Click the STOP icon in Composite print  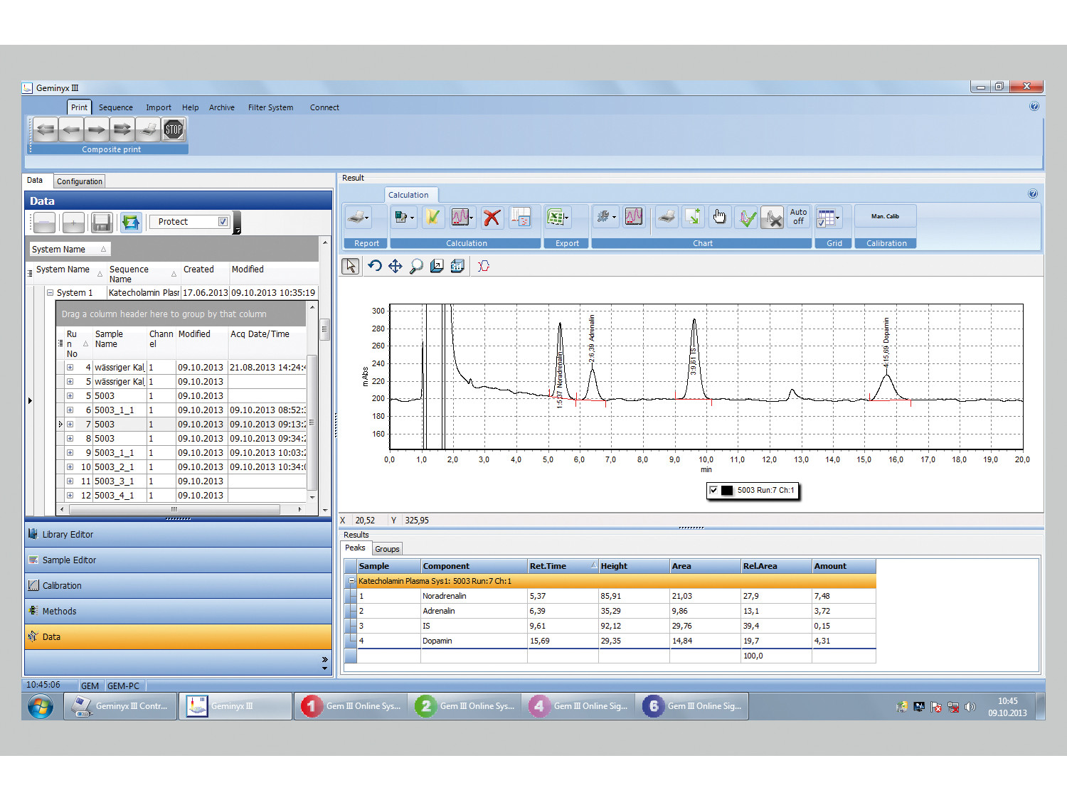pyautogui.click(x=174, y=129)
